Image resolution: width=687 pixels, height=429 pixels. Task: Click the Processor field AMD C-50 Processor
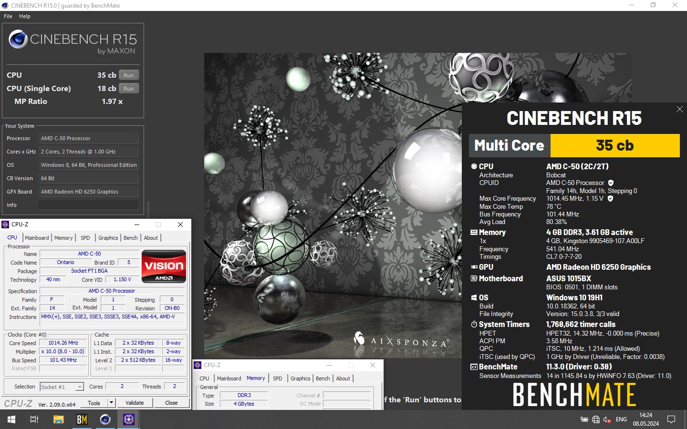pyautogui.click(x=89, y=138)
